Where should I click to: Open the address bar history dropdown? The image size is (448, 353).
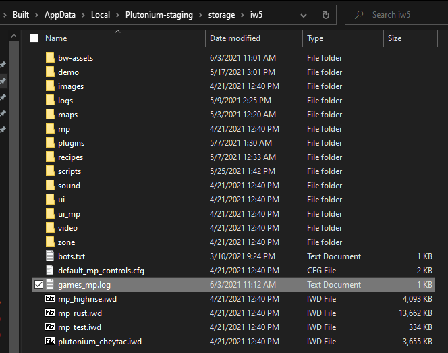304,15
